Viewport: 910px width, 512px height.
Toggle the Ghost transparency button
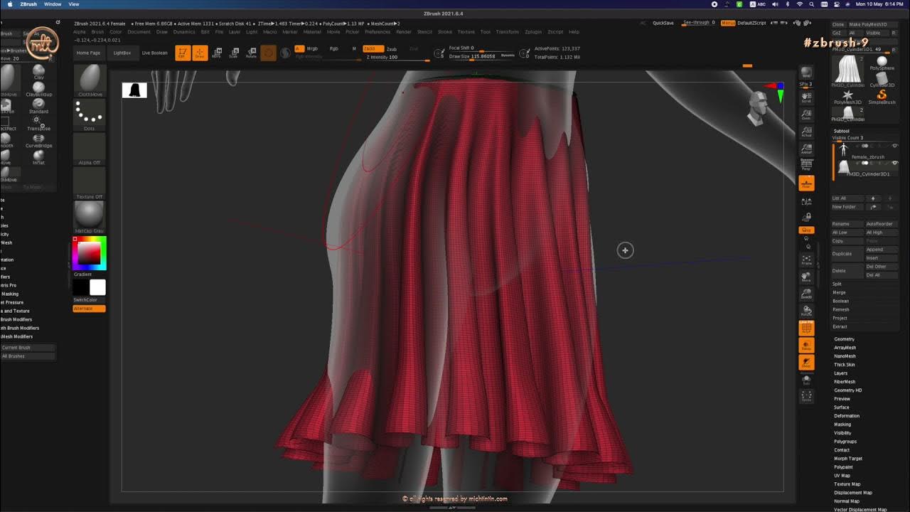click(x=806, y=363)
